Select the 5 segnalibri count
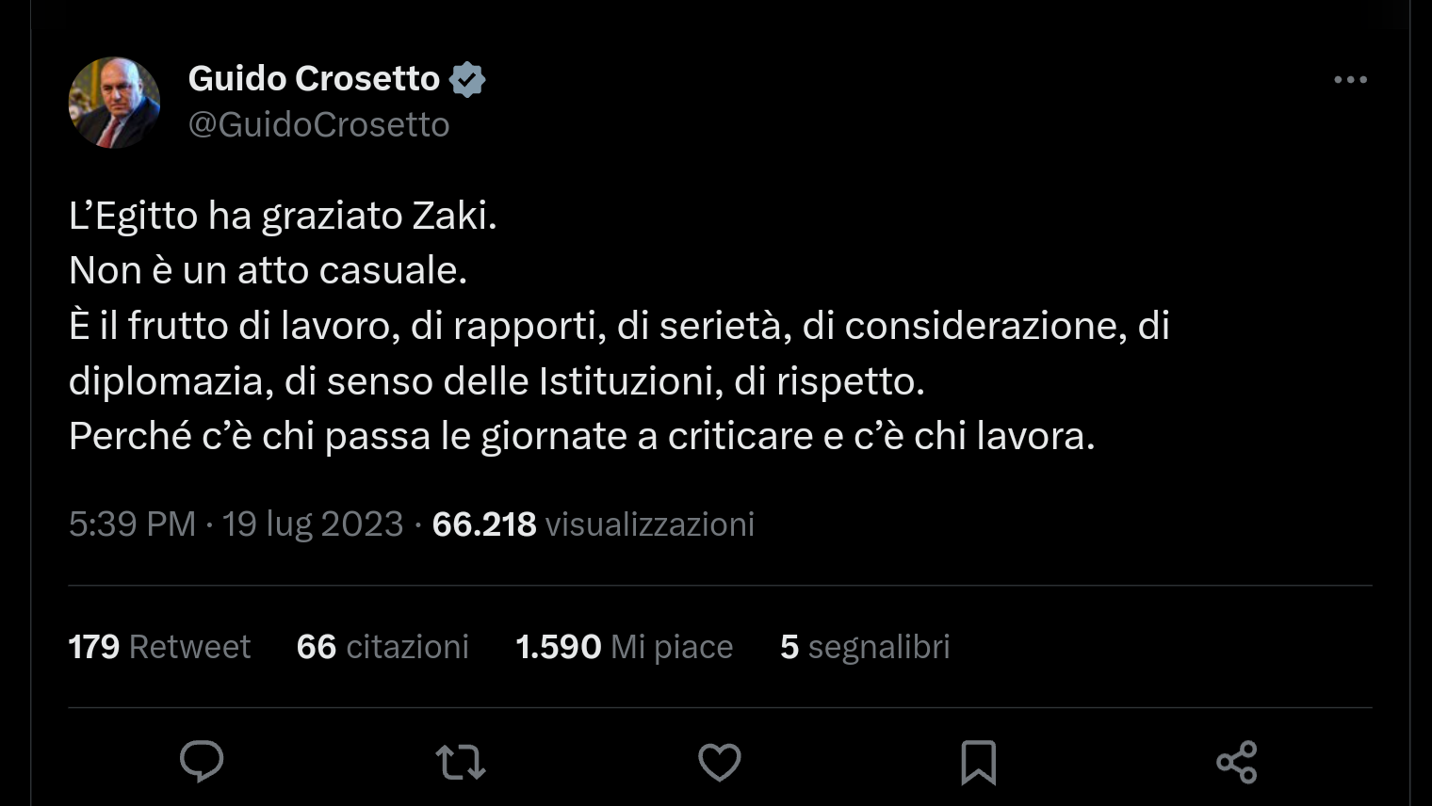1432x806 pixels. point(864,647)
